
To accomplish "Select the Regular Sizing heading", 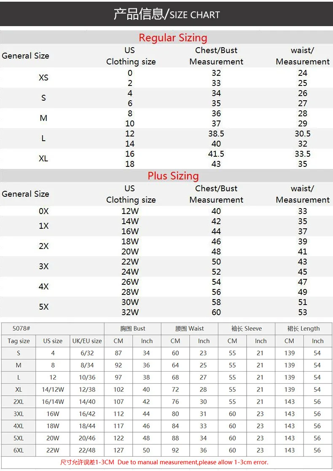I will coord(173,38).
